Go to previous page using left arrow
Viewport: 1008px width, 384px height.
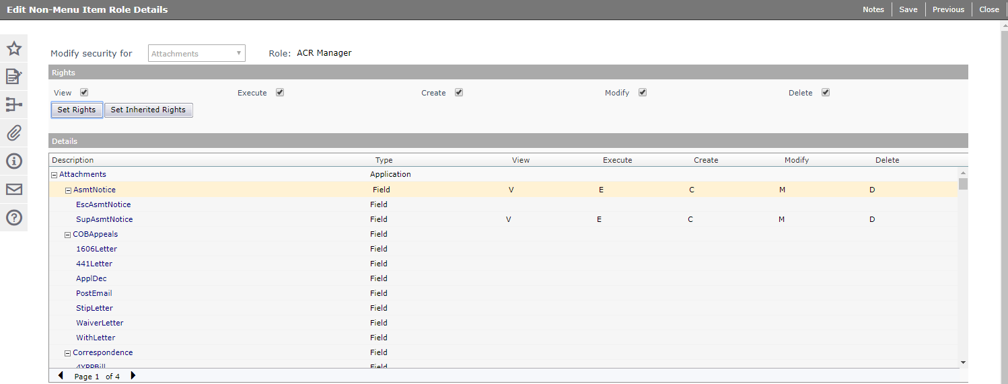tap(61, 376)
